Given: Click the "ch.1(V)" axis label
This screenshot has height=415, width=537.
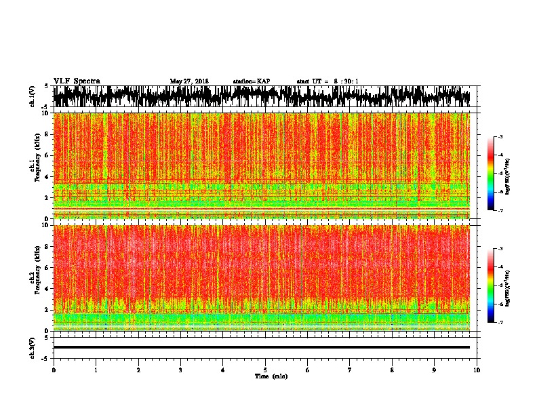Looking at the screenshot, I should pyautogui.click(x=33, y=96).
